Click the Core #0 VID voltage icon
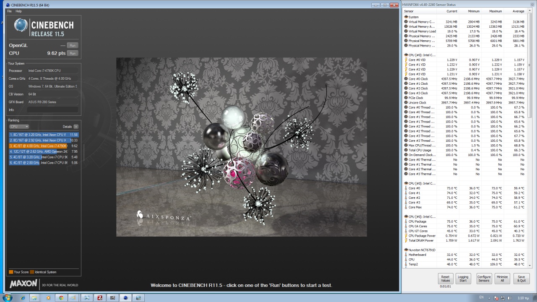This screenshot has width=537, height=302. [x=406, y=60]
